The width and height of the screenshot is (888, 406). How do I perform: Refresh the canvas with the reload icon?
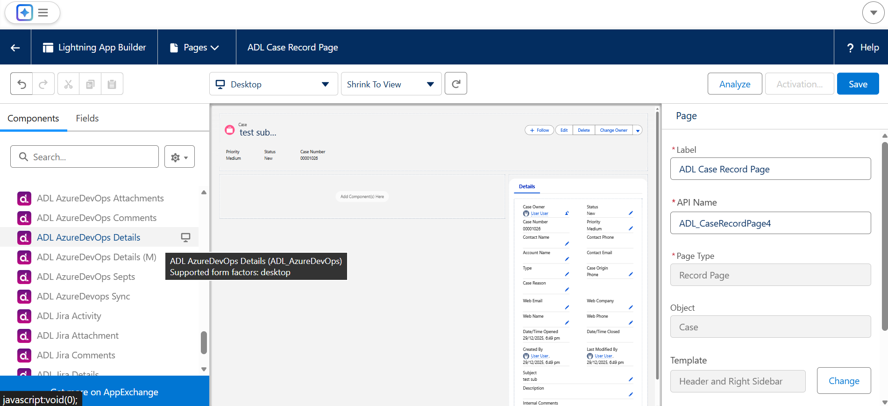tap(456, 84)
